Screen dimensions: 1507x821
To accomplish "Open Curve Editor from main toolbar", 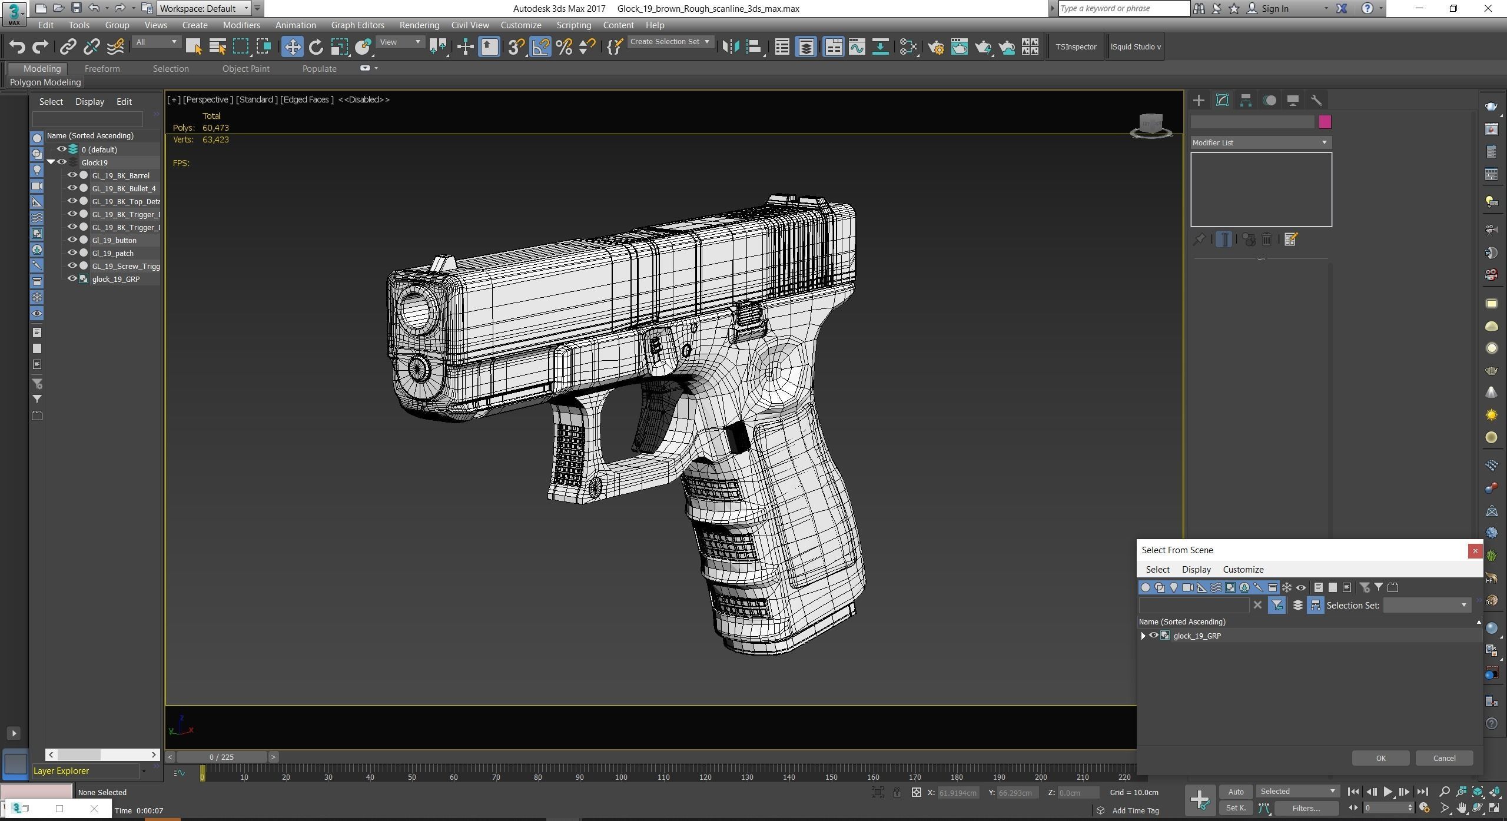I will point(857,47).
